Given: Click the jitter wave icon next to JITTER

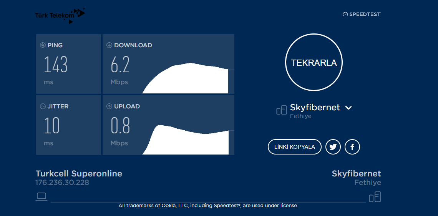Looking at the screenshot, I should click(43, 106).
